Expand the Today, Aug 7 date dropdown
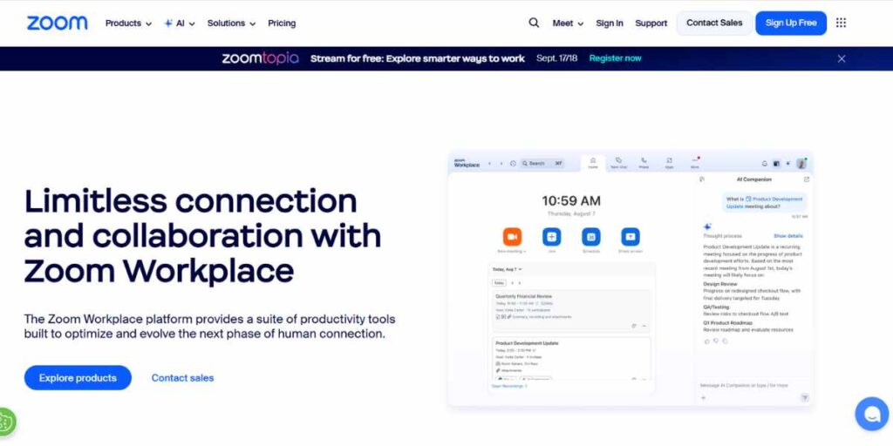 [507, 269]
